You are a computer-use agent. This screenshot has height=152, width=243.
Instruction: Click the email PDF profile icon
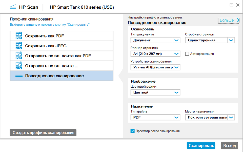click(x=19, y=56)
